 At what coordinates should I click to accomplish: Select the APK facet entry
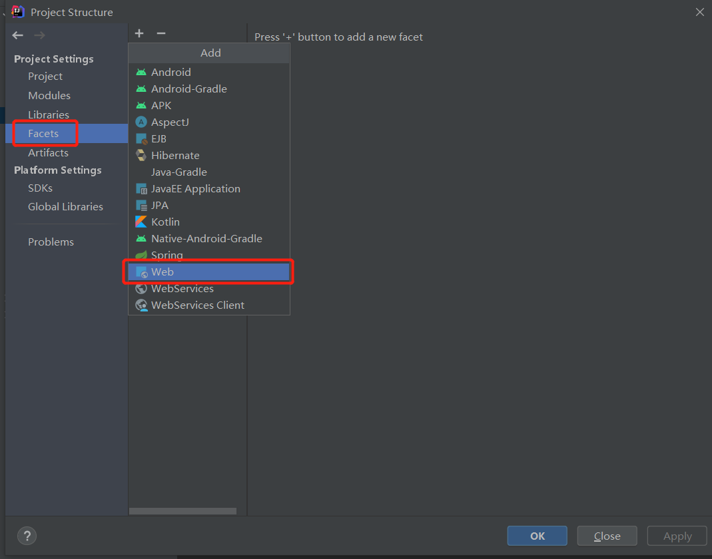coord(209,105)
